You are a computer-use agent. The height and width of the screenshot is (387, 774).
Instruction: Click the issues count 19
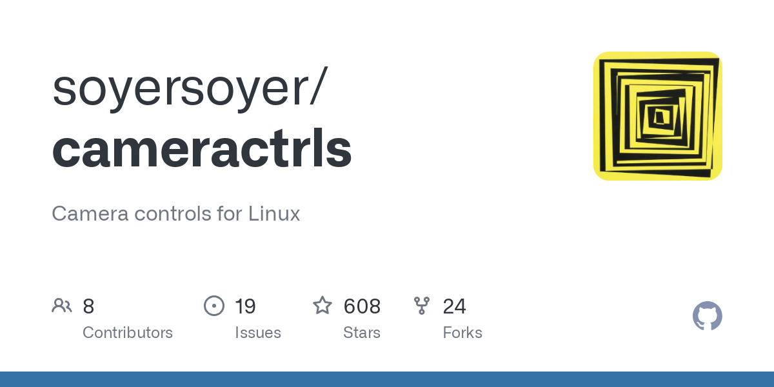click(x=245, y=306)
